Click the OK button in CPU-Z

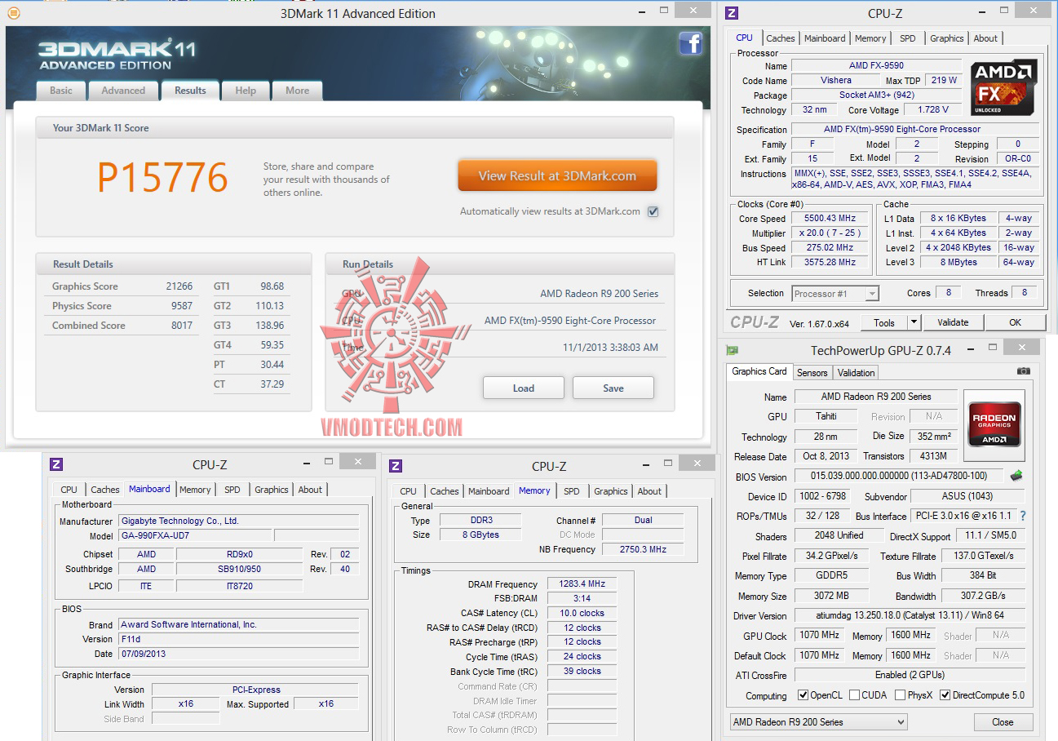tap(1015, 322)
